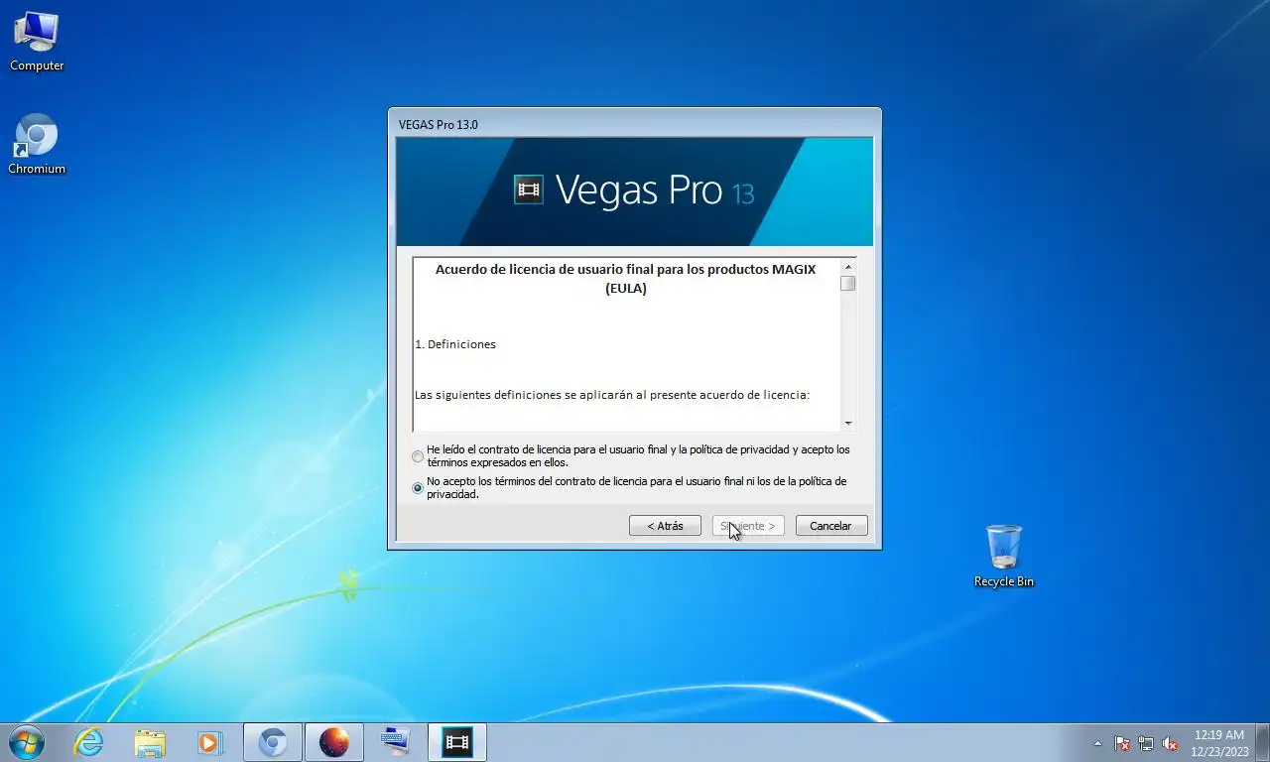Select 'No acepto los términos' radio option
1270x762 pixels.
[418, 488]
